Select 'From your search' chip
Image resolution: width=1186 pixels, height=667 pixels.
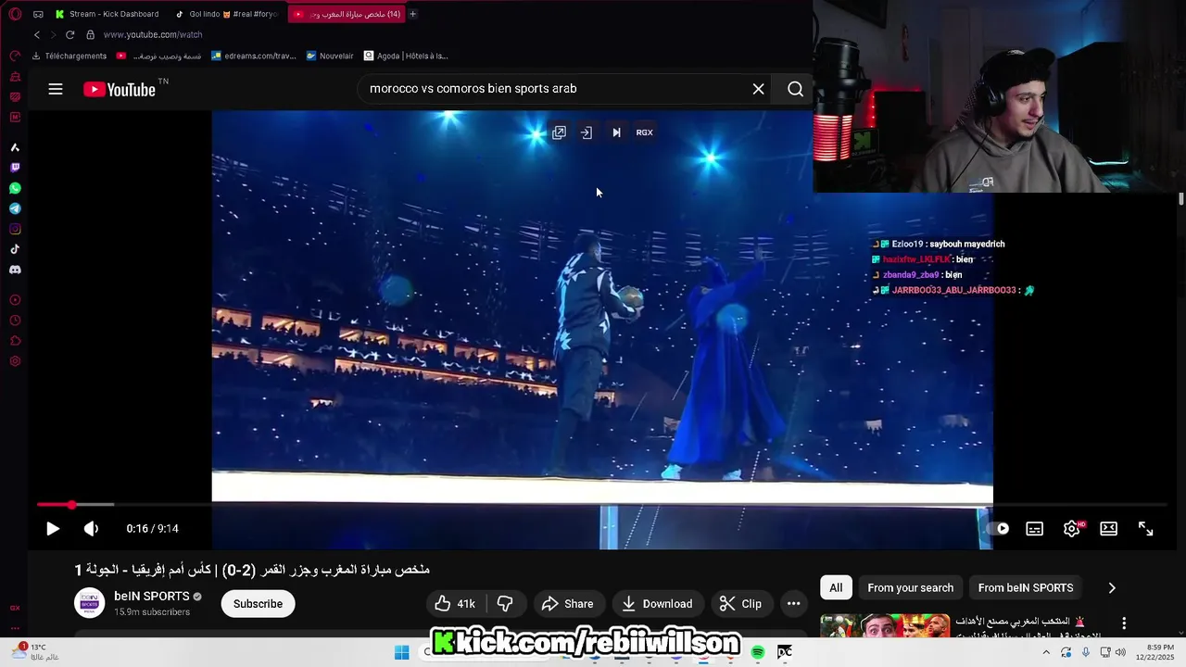910,587
